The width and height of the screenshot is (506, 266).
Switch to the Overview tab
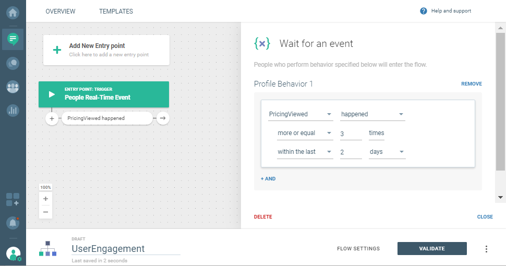click(x=61, y=11)
